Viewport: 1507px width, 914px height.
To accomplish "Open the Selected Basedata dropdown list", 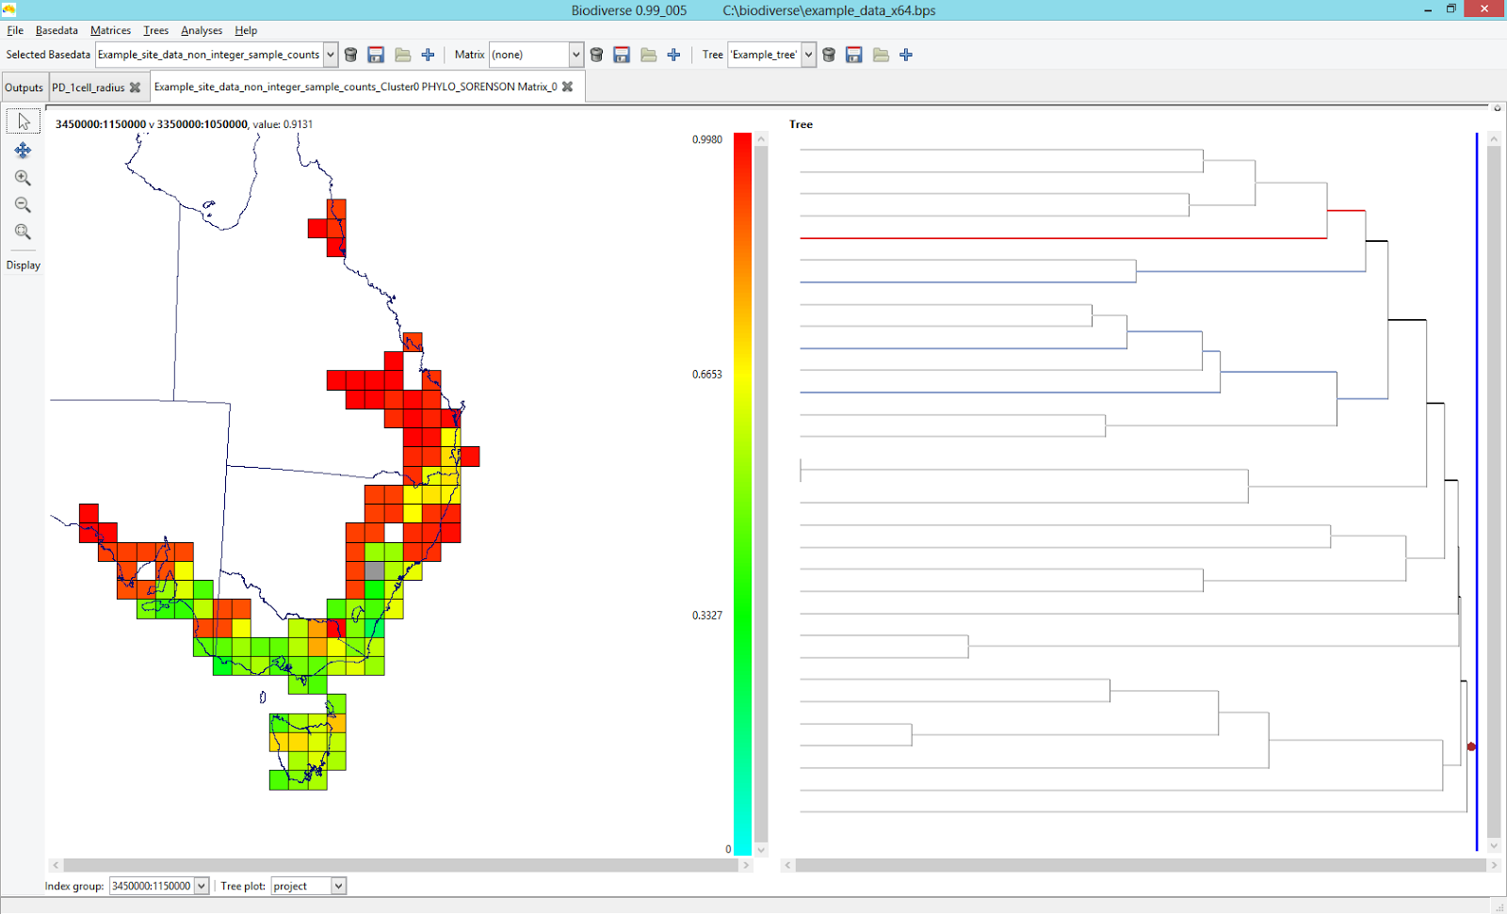I will click(x=330, y=55).
